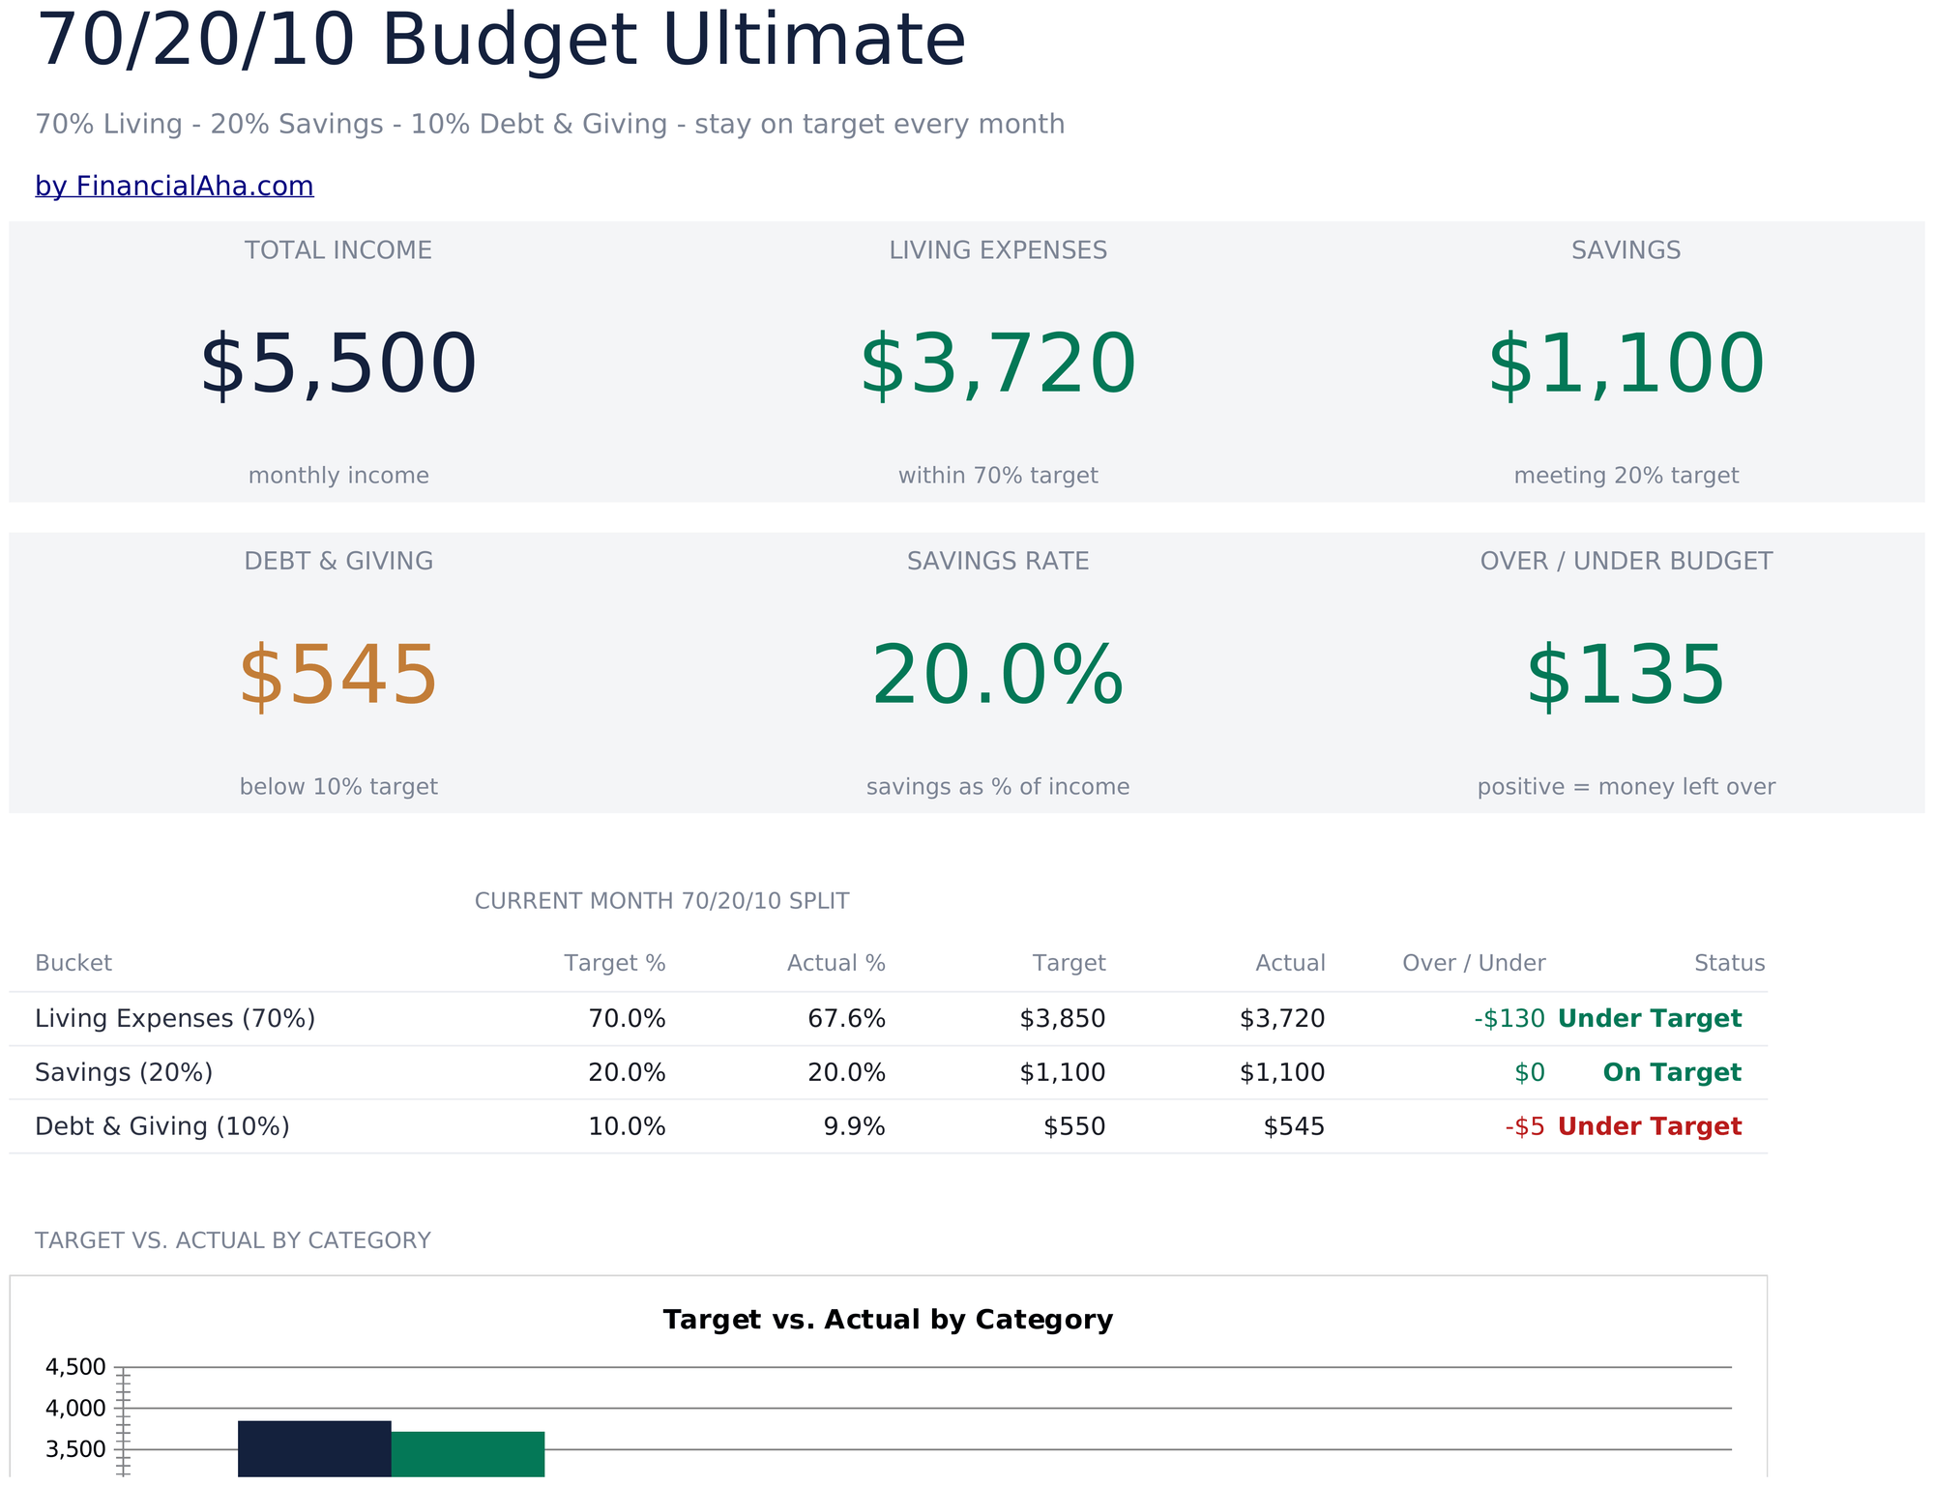Click the red 'Under Target' status

1650,1127
